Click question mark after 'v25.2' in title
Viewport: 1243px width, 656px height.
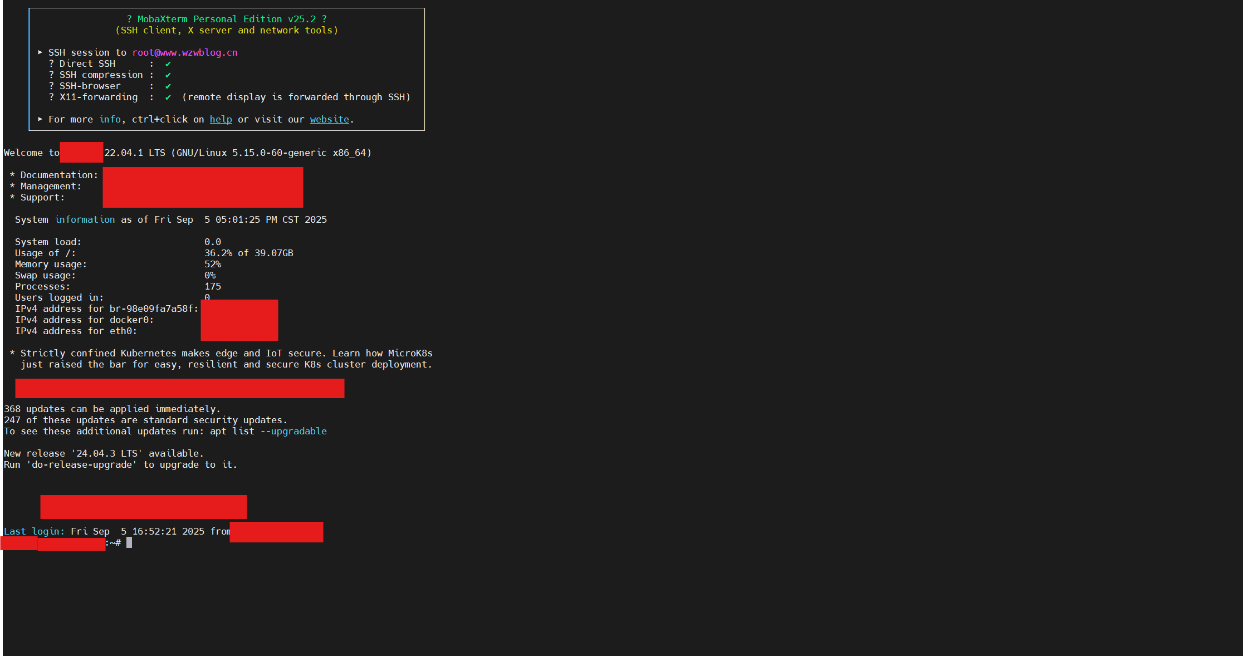coord(324,19)
